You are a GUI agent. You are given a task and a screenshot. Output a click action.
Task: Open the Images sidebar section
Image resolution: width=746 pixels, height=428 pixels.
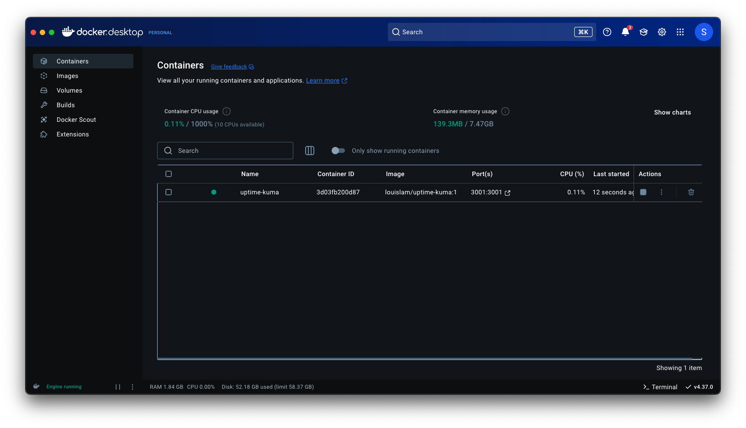[83, 76]
